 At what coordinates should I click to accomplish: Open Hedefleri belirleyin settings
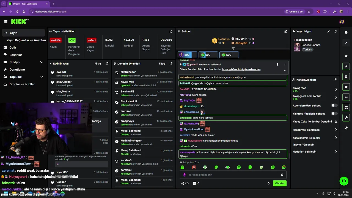[315, 152]
